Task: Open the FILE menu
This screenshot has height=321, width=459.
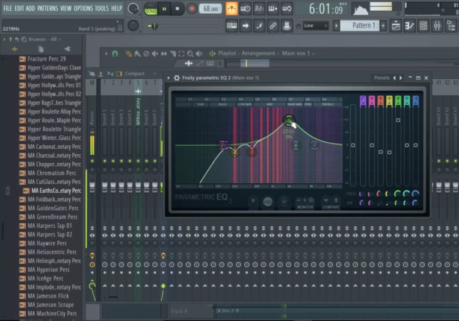Action: [x=8, y=8]
